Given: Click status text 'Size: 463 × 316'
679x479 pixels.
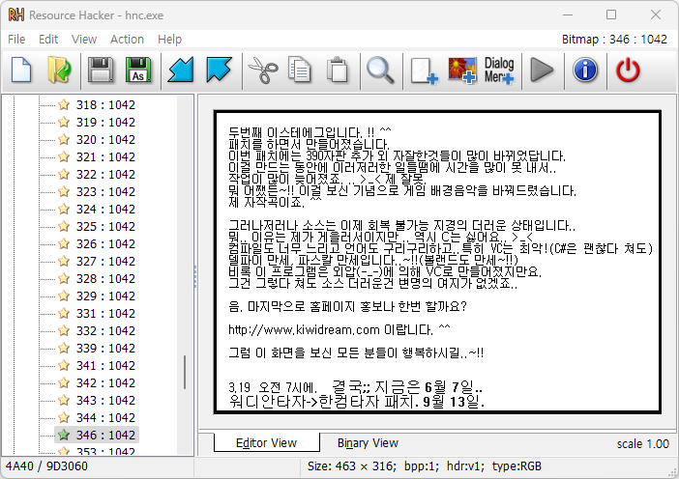Looking at the screenshot, I should click(351, 466).
